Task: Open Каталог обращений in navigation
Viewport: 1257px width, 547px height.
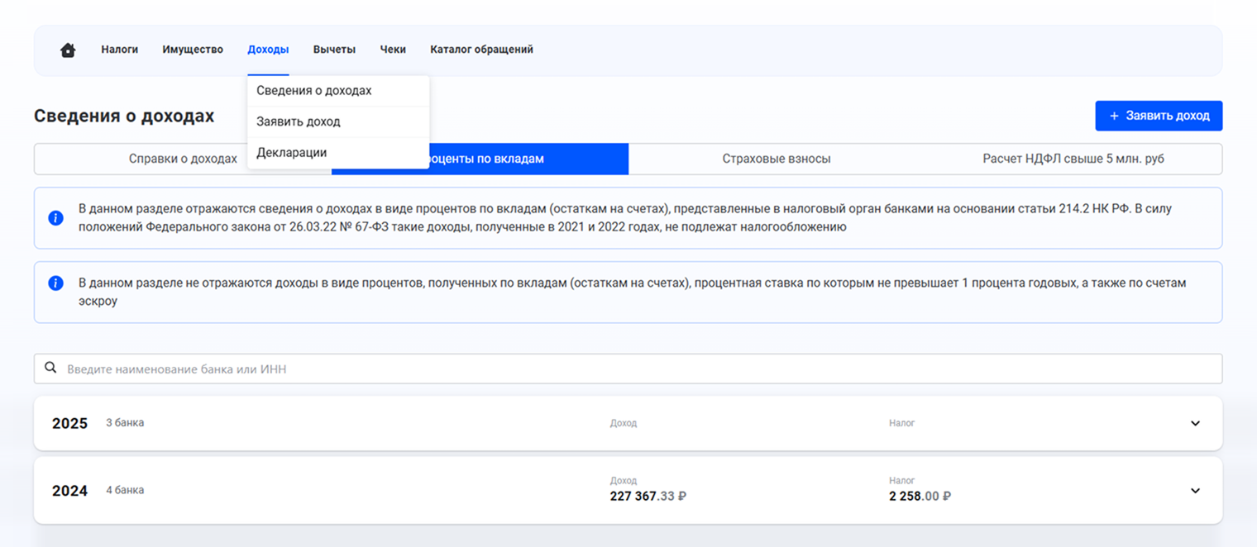Action: click(481, 50)
